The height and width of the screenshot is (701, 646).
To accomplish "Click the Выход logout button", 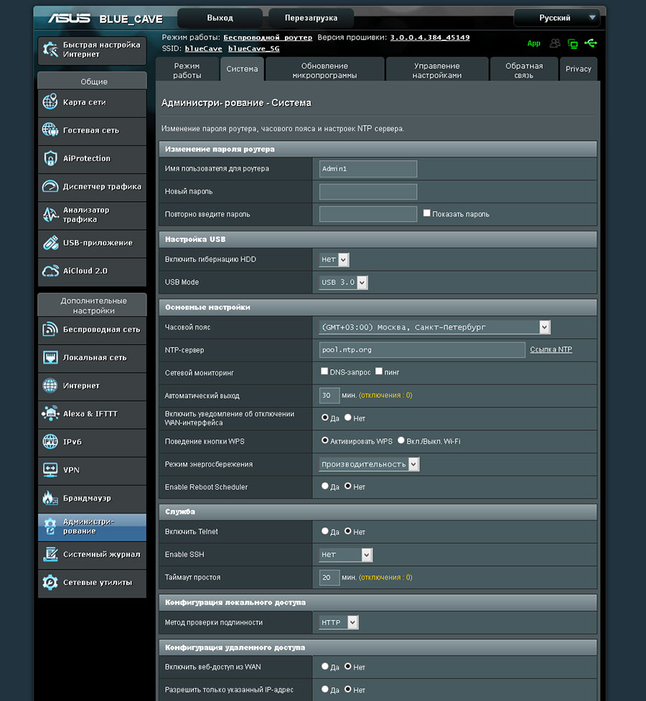I will click(x=220, y=18).
